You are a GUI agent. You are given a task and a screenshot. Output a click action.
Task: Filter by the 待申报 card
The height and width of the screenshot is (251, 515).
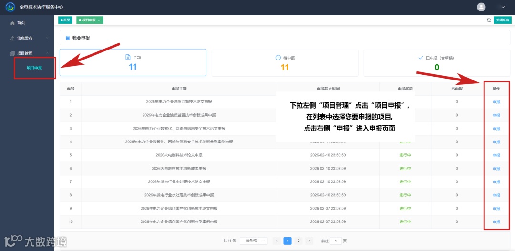point(285,62)
